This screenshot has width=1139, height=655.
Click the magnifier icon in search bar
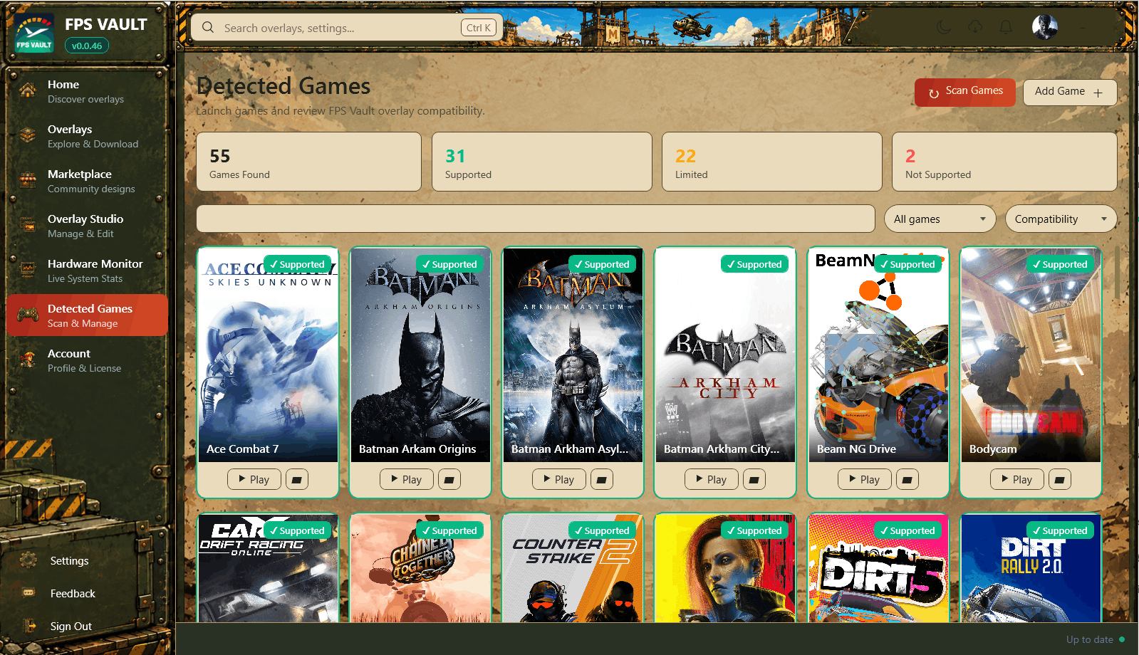208,27
